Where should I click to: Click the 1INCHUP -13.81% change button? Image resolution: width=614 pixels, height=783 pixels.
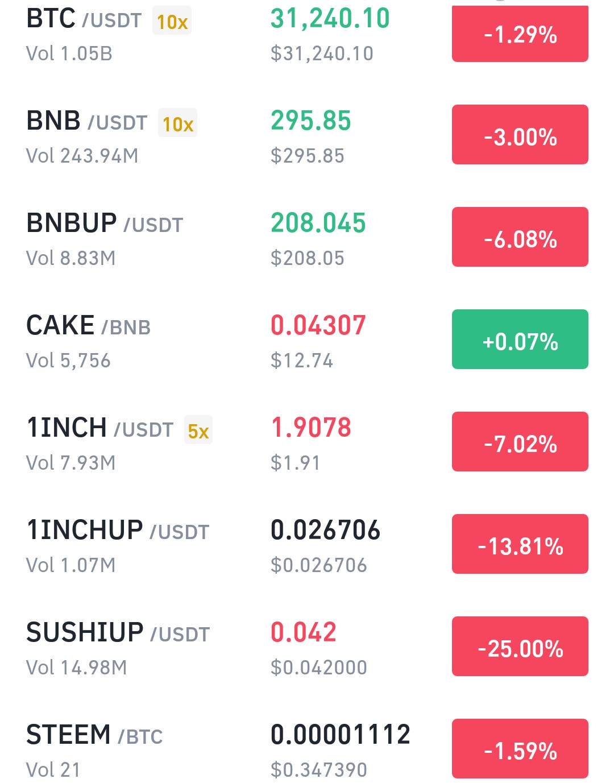pos(520,544)
